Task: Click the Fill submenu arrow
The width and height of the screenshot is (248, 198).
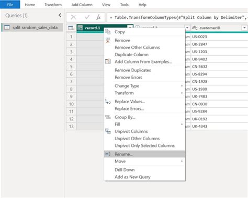Action: tap(182, 124)
